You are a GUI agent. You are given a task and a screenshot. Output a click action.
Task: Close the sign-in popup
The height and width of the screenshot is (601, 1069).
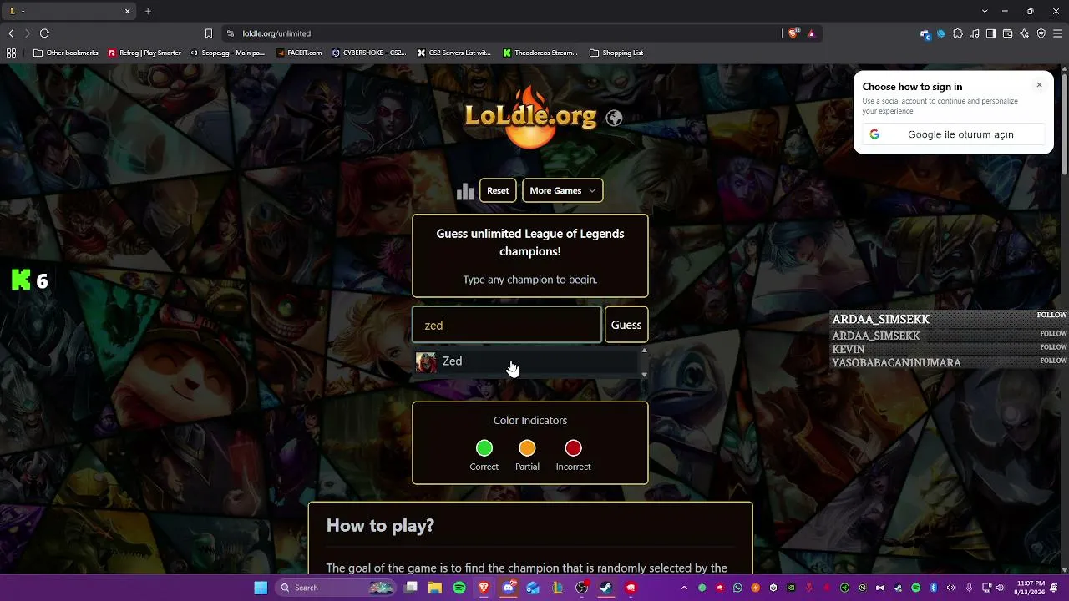pos(1039,85)
